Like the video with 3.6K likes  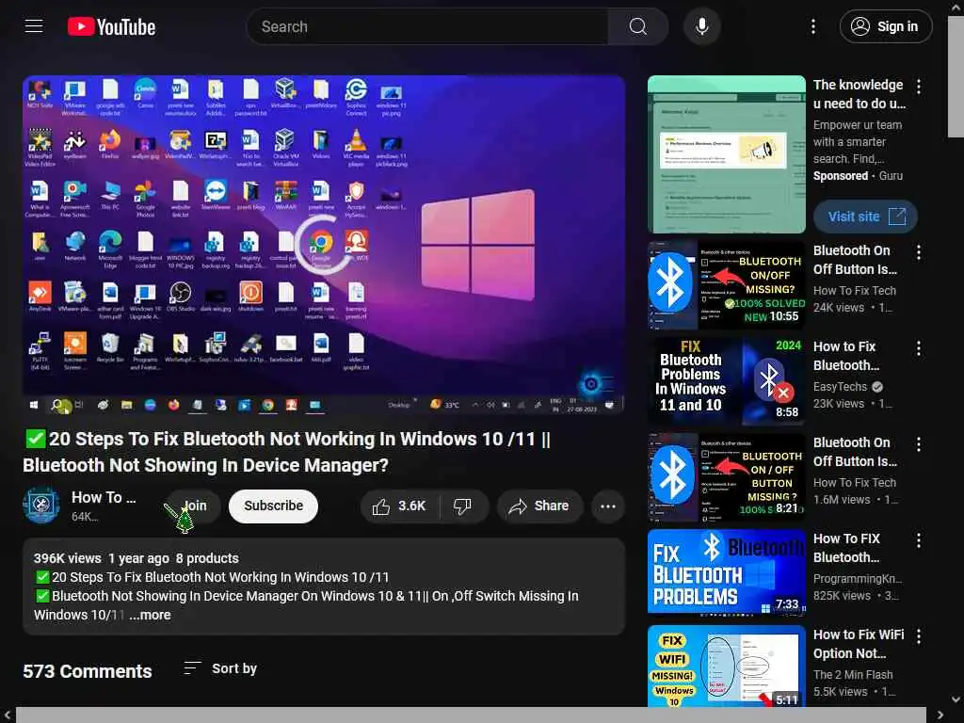point(399,506)
